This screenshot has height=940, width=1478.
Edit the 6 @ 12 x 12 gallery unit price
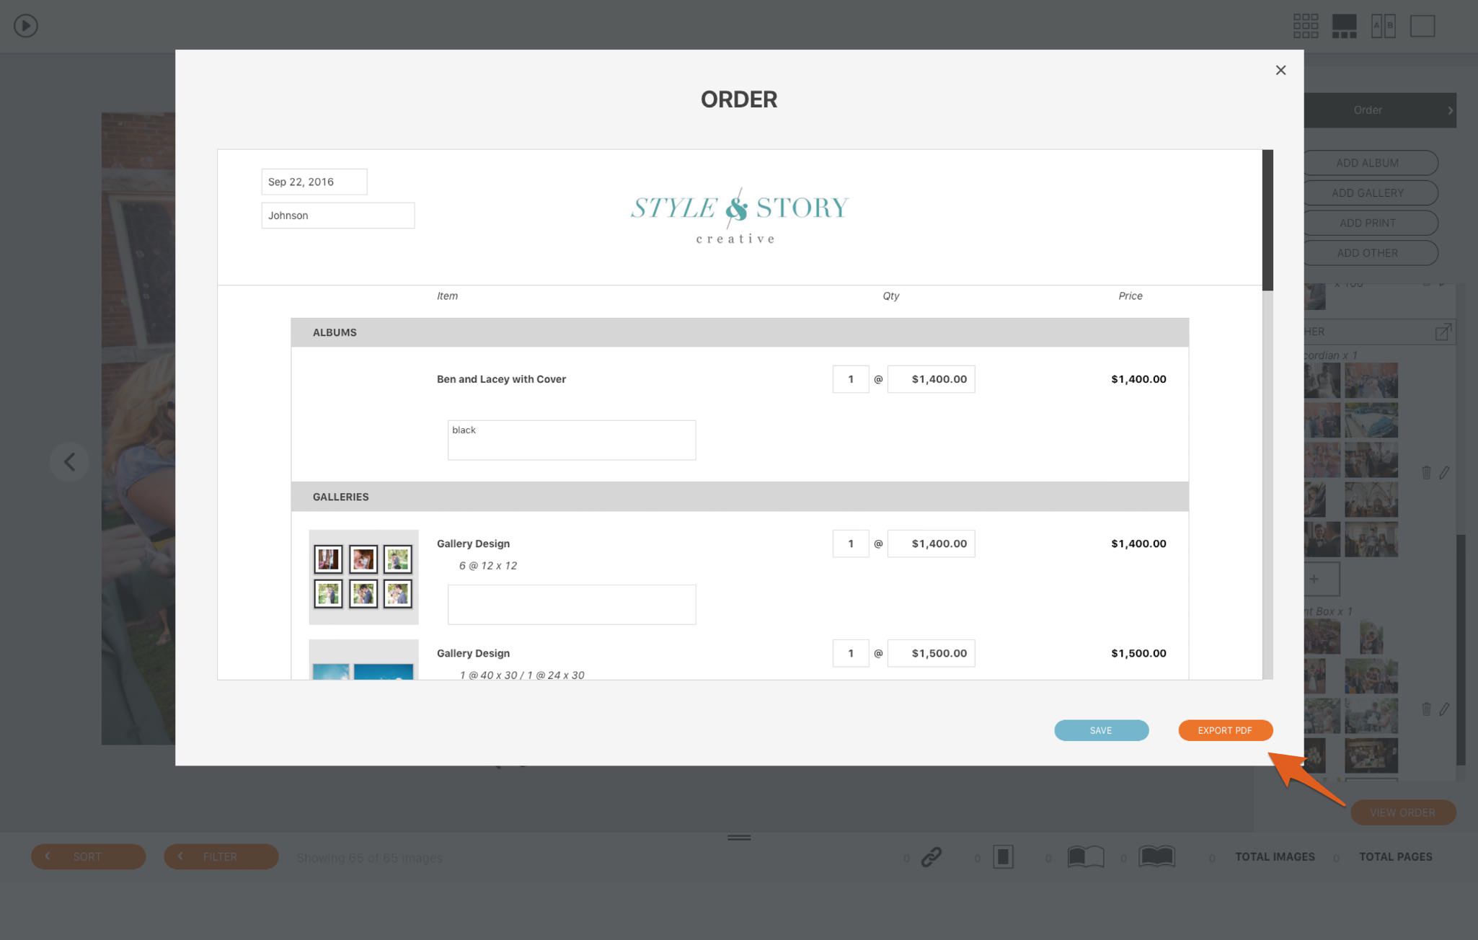(932, 544)
